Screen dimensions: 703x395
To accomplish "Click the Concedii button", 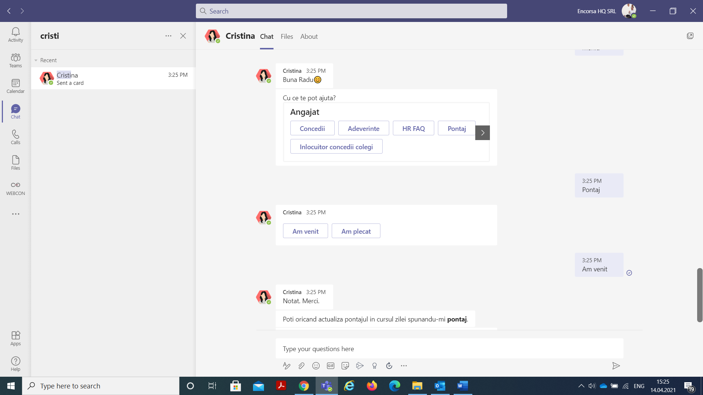I will coord(312,128).
